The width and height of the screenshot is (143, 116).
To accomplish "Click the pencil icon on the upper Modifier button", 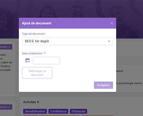I will (x=9, y=47).
